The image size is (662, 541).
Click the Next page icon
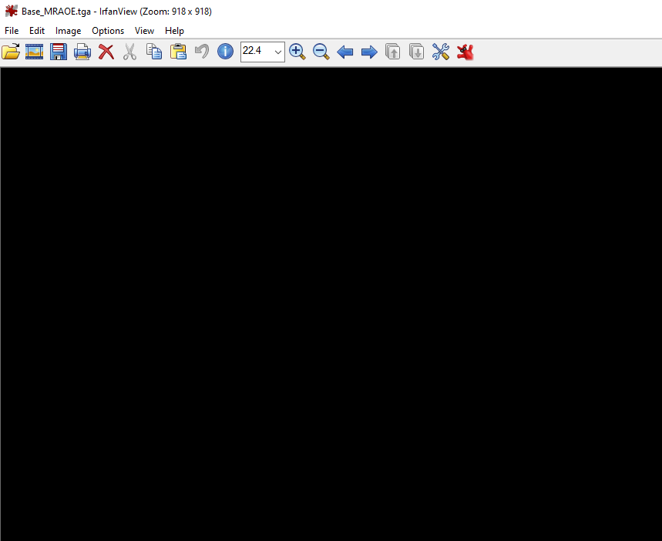tap(417, 52)
